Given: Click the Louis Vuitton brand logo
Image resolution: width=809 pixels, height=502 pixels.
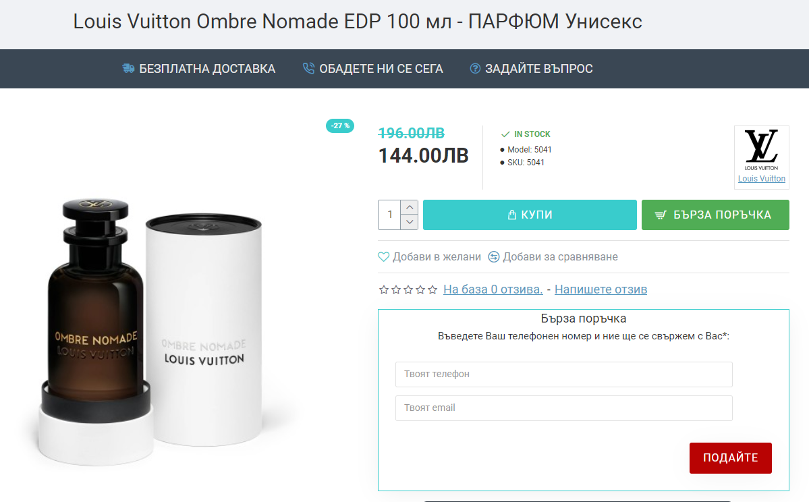Looking at the screenshot, I should click(761, 150).
